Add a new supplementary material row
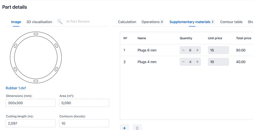253x130 pixels. [124, 128]
